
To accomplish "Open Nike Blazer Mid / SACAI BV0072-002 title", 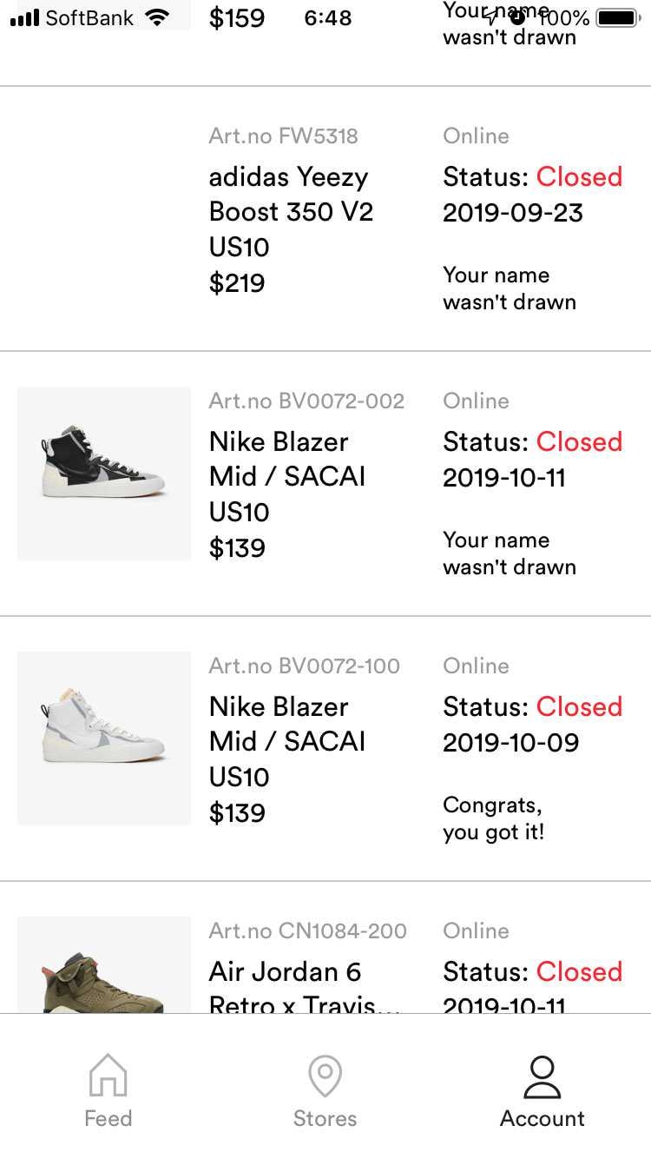I will [288, 459].
